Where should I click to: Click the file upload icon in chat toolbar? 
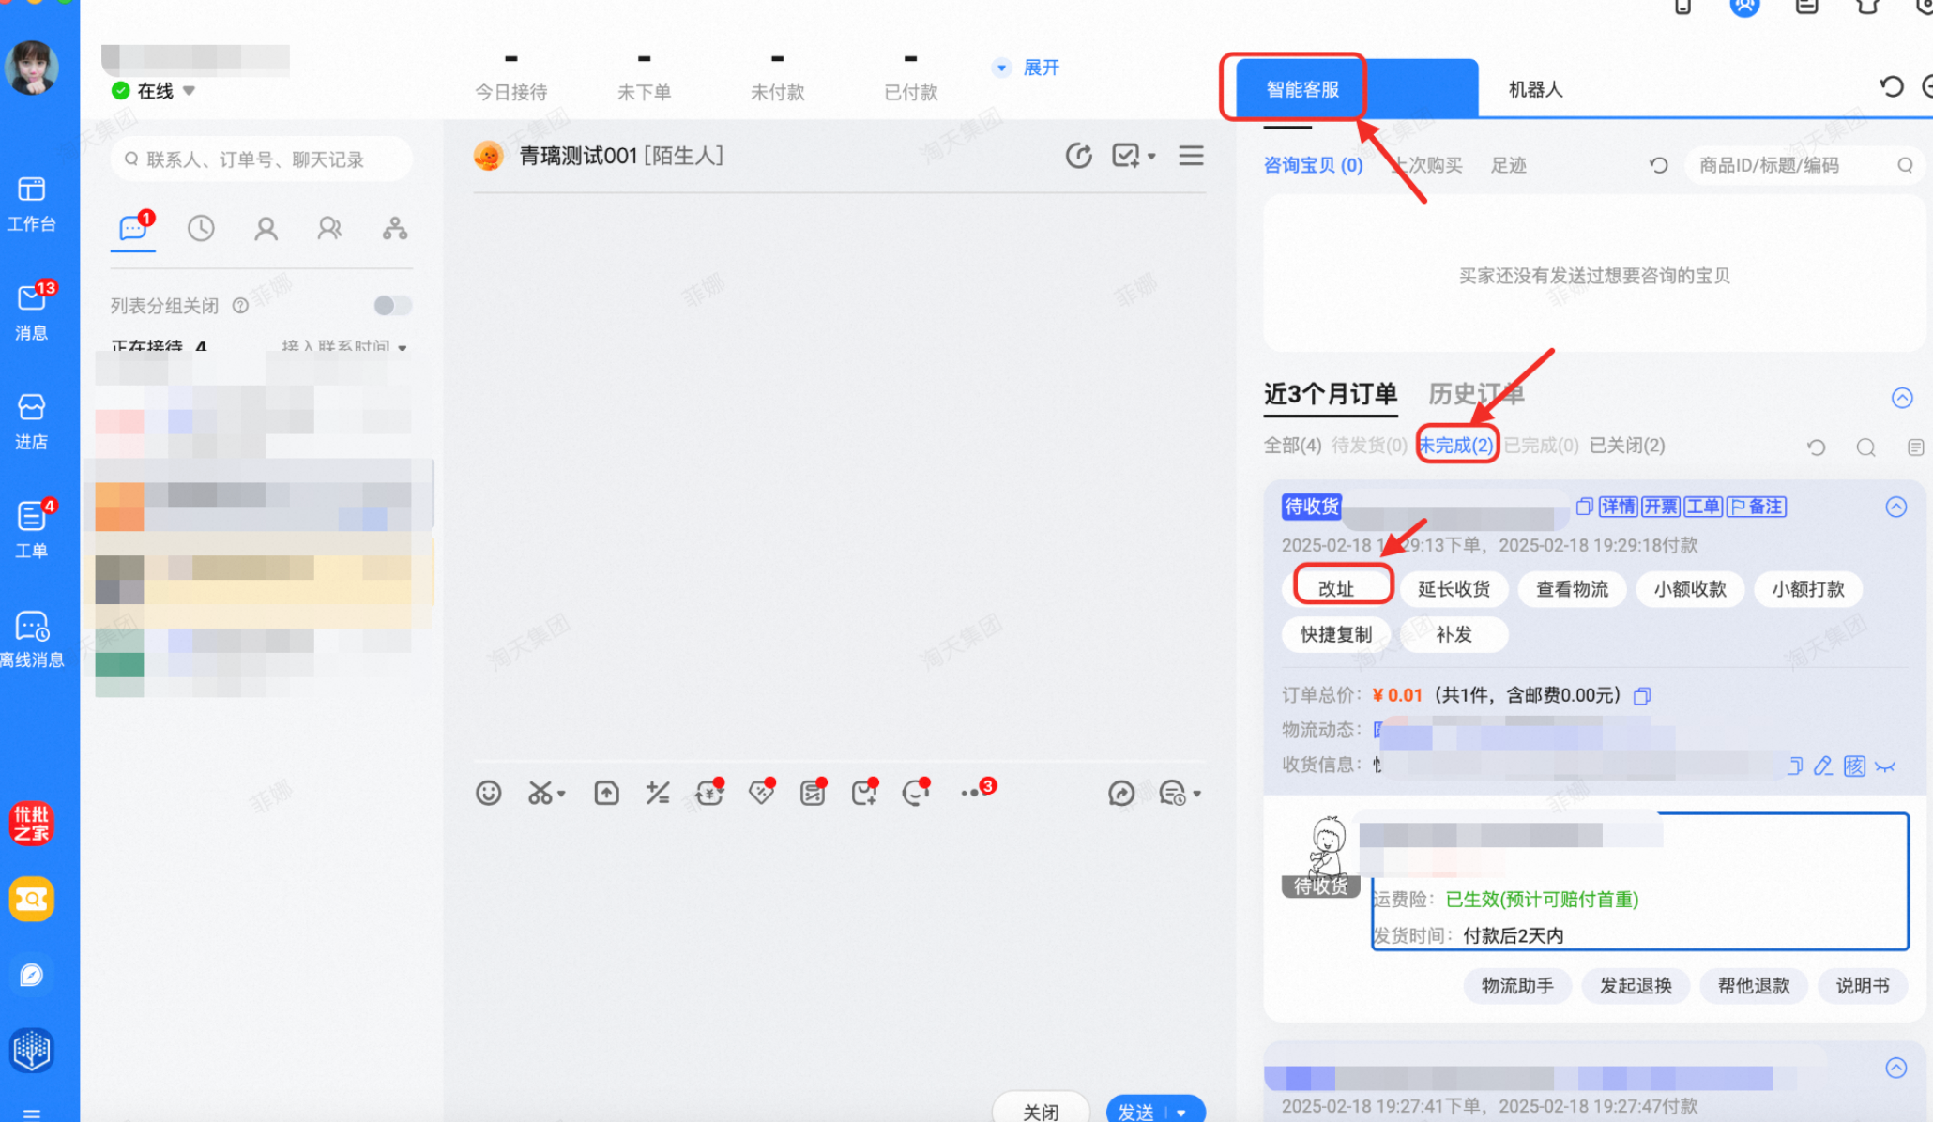pyautogui.click(x=606, y=793)
